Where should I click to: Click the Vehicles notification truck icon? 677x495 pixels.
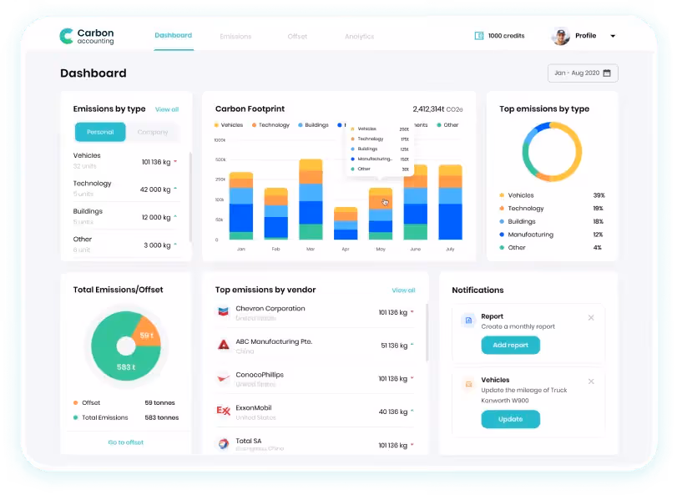[x=468, y=384]
